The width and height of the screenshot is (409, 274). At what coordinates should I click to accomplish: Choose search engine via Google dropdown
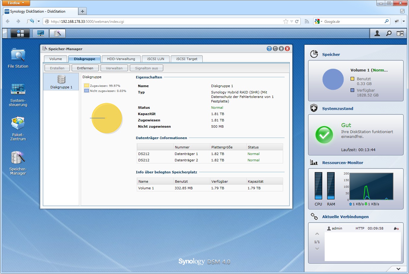[318, 21]
